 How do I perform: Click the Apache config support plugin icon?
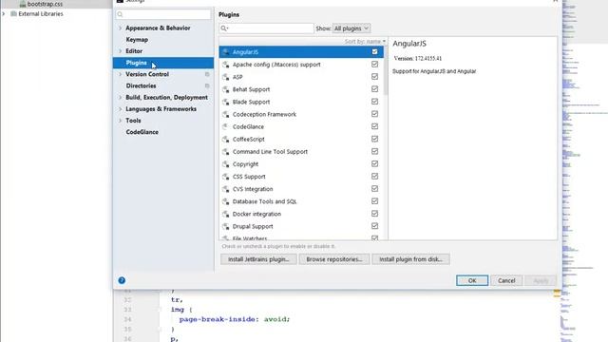point(226,65)
